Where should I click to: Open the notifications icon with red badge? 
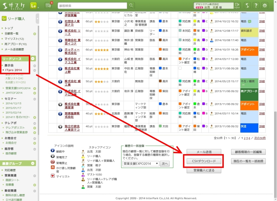(48, 6)
